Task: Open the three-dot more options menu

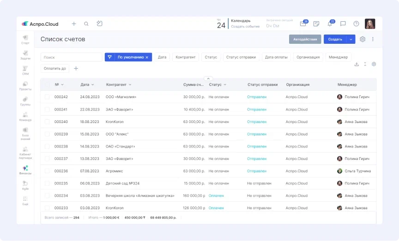Action: [373, 39]
